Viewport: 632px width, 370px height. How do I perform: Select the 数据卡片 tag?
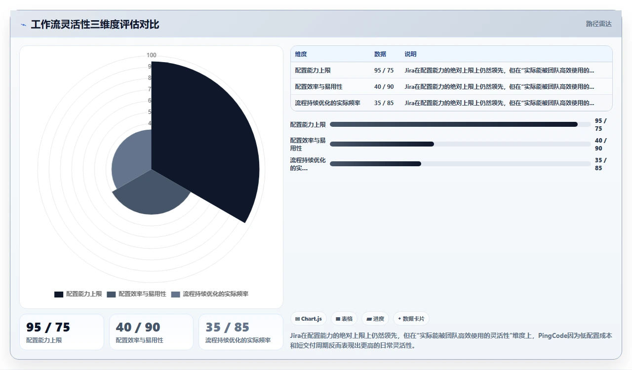click(411, 319)
